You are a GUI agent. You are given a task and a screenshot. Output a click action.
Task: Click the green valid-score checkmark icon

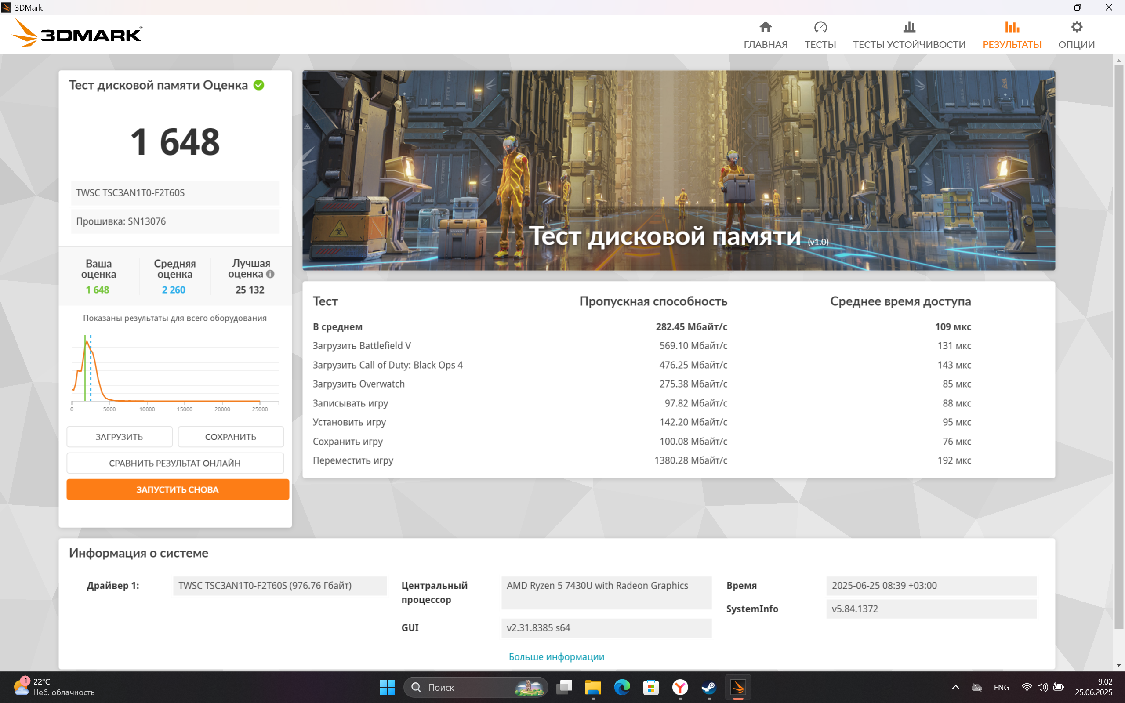click(259, 85)
